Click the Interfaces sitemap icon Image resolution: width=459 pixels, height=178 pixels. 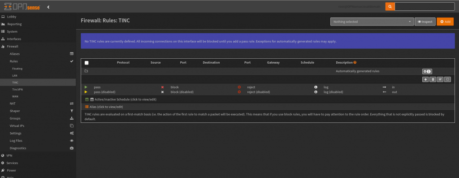tap(3, 39)
